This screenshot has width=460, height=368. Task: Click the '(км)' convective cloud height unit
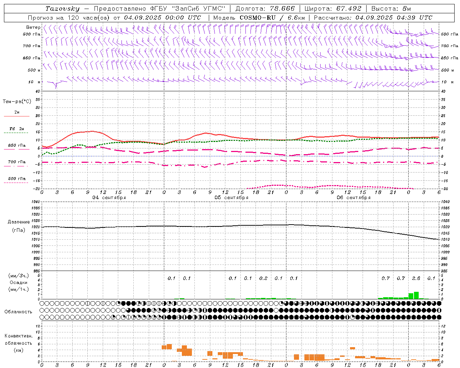click(x=19, y=350)
